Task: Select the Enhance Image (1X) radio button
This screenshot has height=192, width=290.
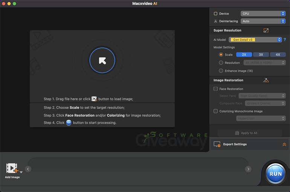Action: 221,71
